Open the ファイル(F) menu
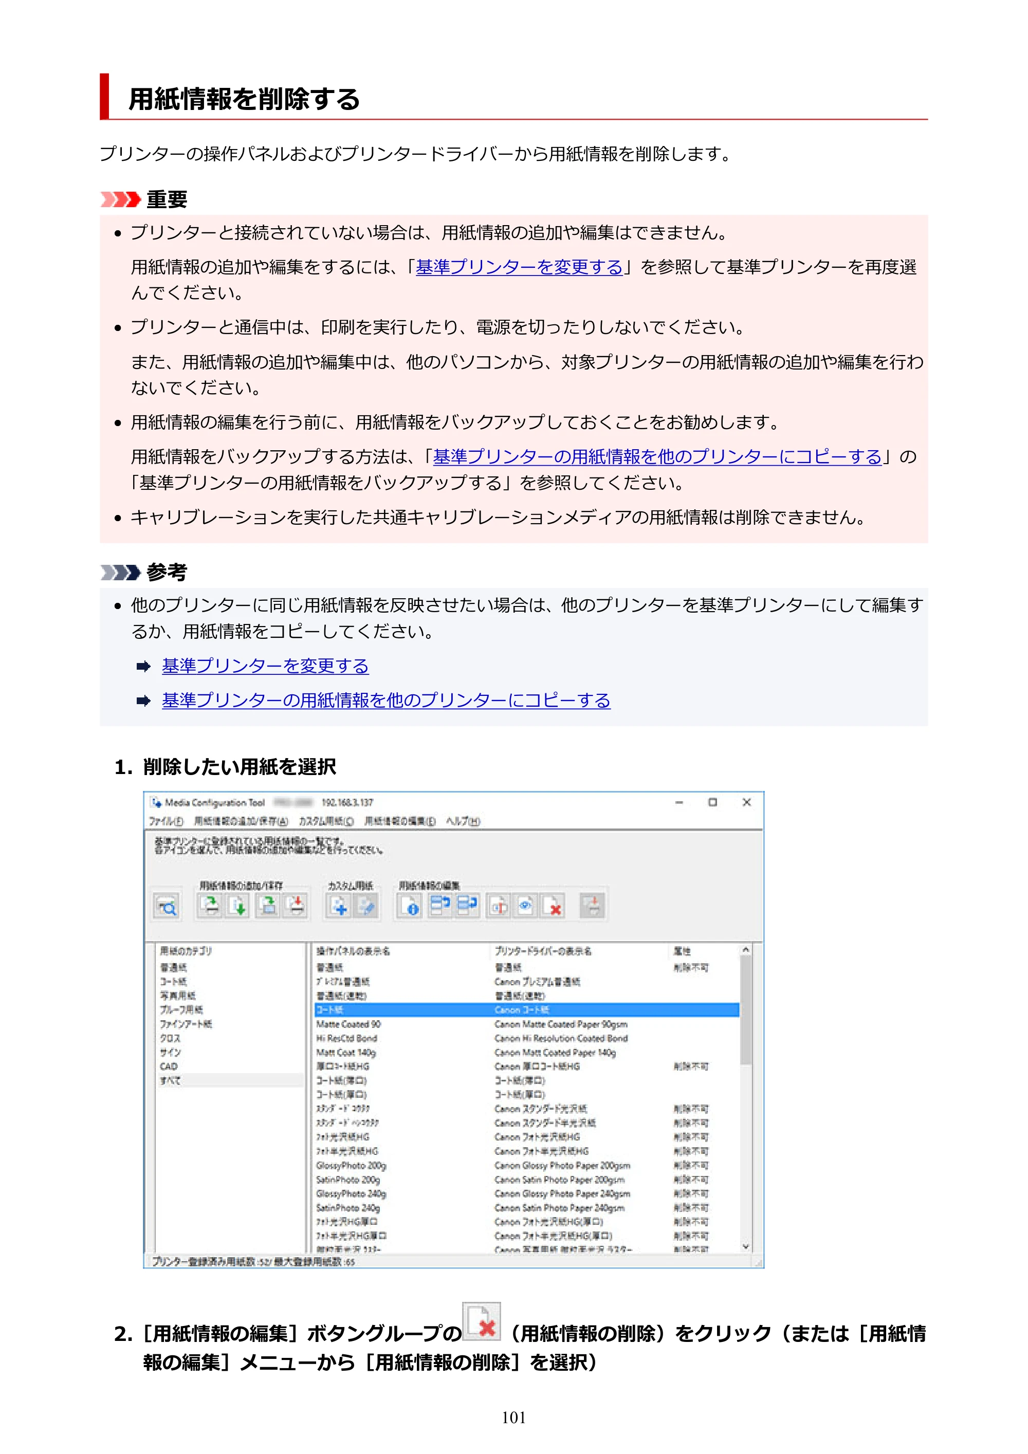Viewport: 1028px width, 1454px height. pyautogui.click(x=166, y=821)
